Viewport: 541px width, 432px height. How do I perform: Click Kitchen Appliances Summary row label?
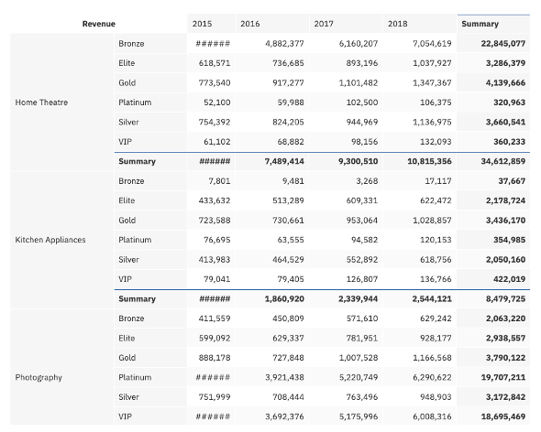click(150, 298)
